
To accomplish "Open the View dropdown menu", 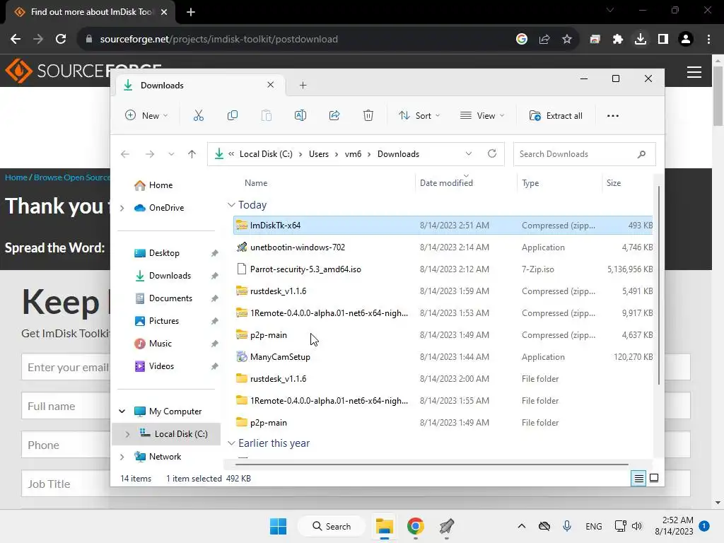I will point(482,115).
